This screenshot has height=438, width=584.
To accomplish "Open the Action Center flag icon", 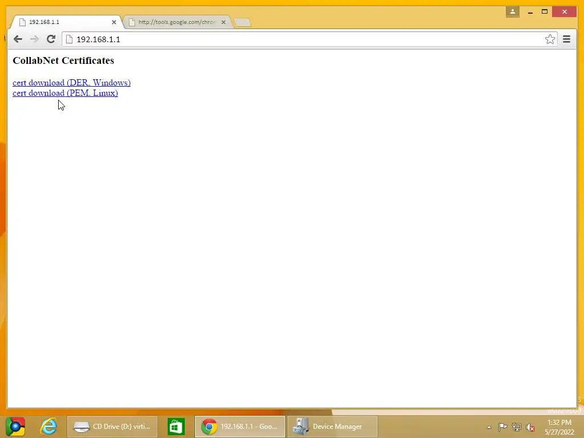I will 502,427.
